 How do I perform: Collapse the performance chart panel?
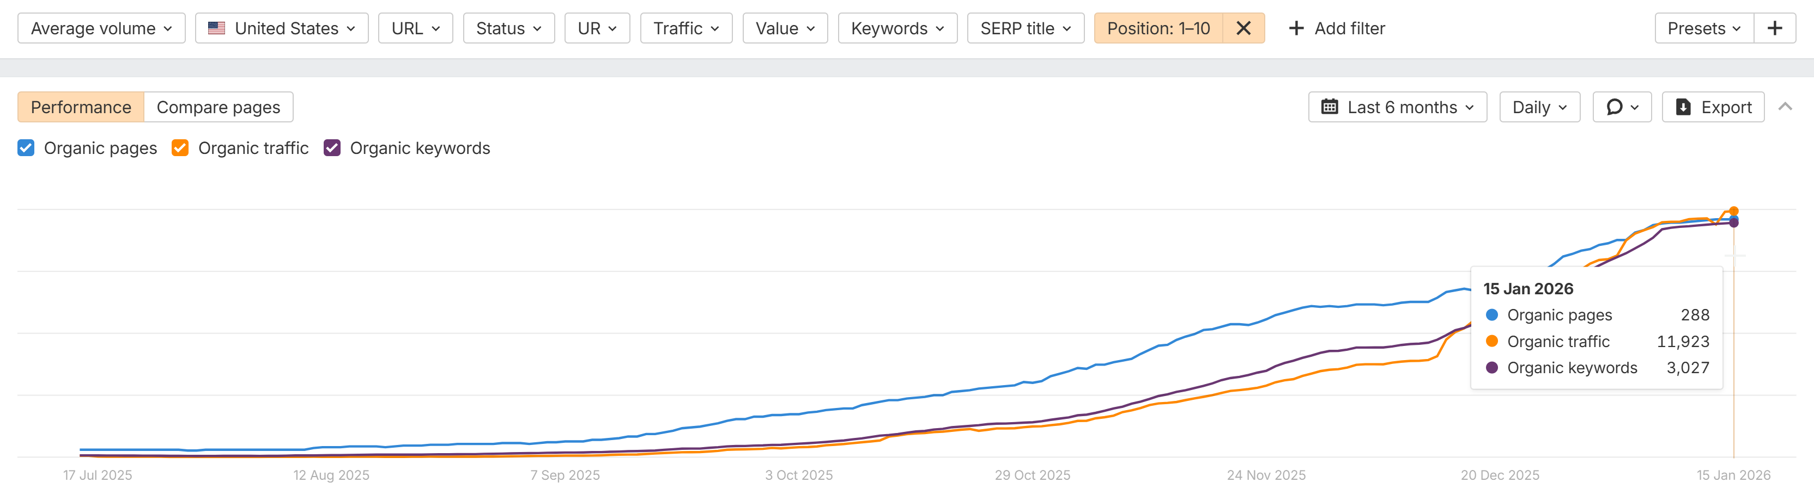pos(1785,107)
